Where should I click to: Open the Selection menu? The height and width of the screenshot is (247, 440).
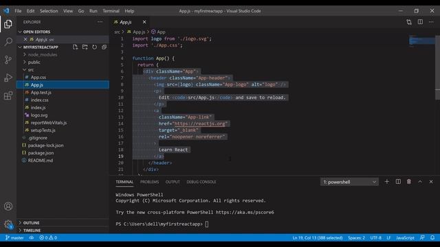(x=49, y=11)
